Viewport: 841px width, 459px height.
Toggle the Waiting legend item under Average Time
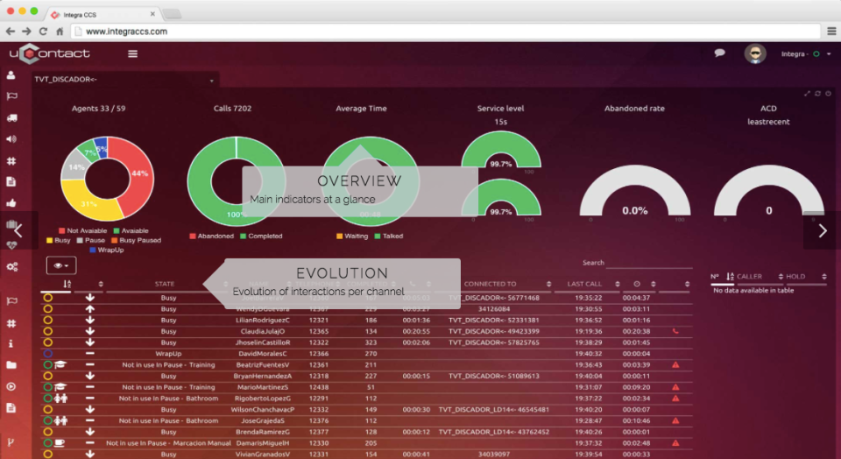[352, 236]
